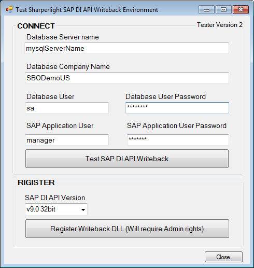Viewport: 254px width, 268px height.
Task: Maximize the tester window
Action: [223, 10]
